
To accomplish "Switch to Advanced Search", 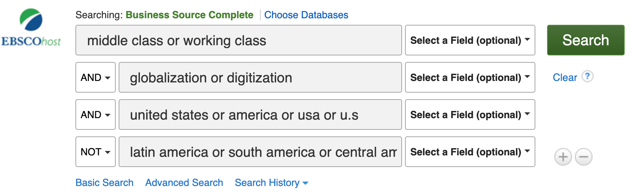I will (184, 183).
